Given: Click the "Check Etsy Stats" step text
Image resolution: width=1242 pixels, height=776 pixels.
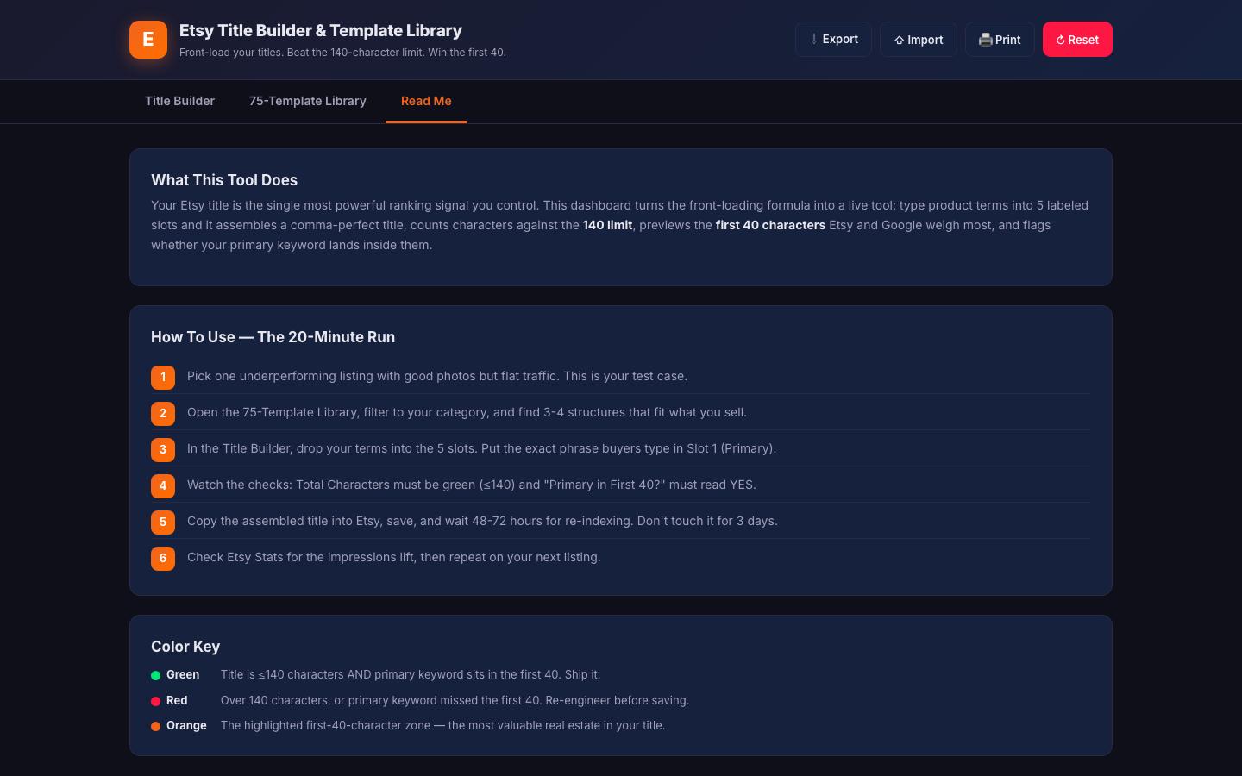Looking at the screenshot, I should pyautogui.click(x=394, y=557).
